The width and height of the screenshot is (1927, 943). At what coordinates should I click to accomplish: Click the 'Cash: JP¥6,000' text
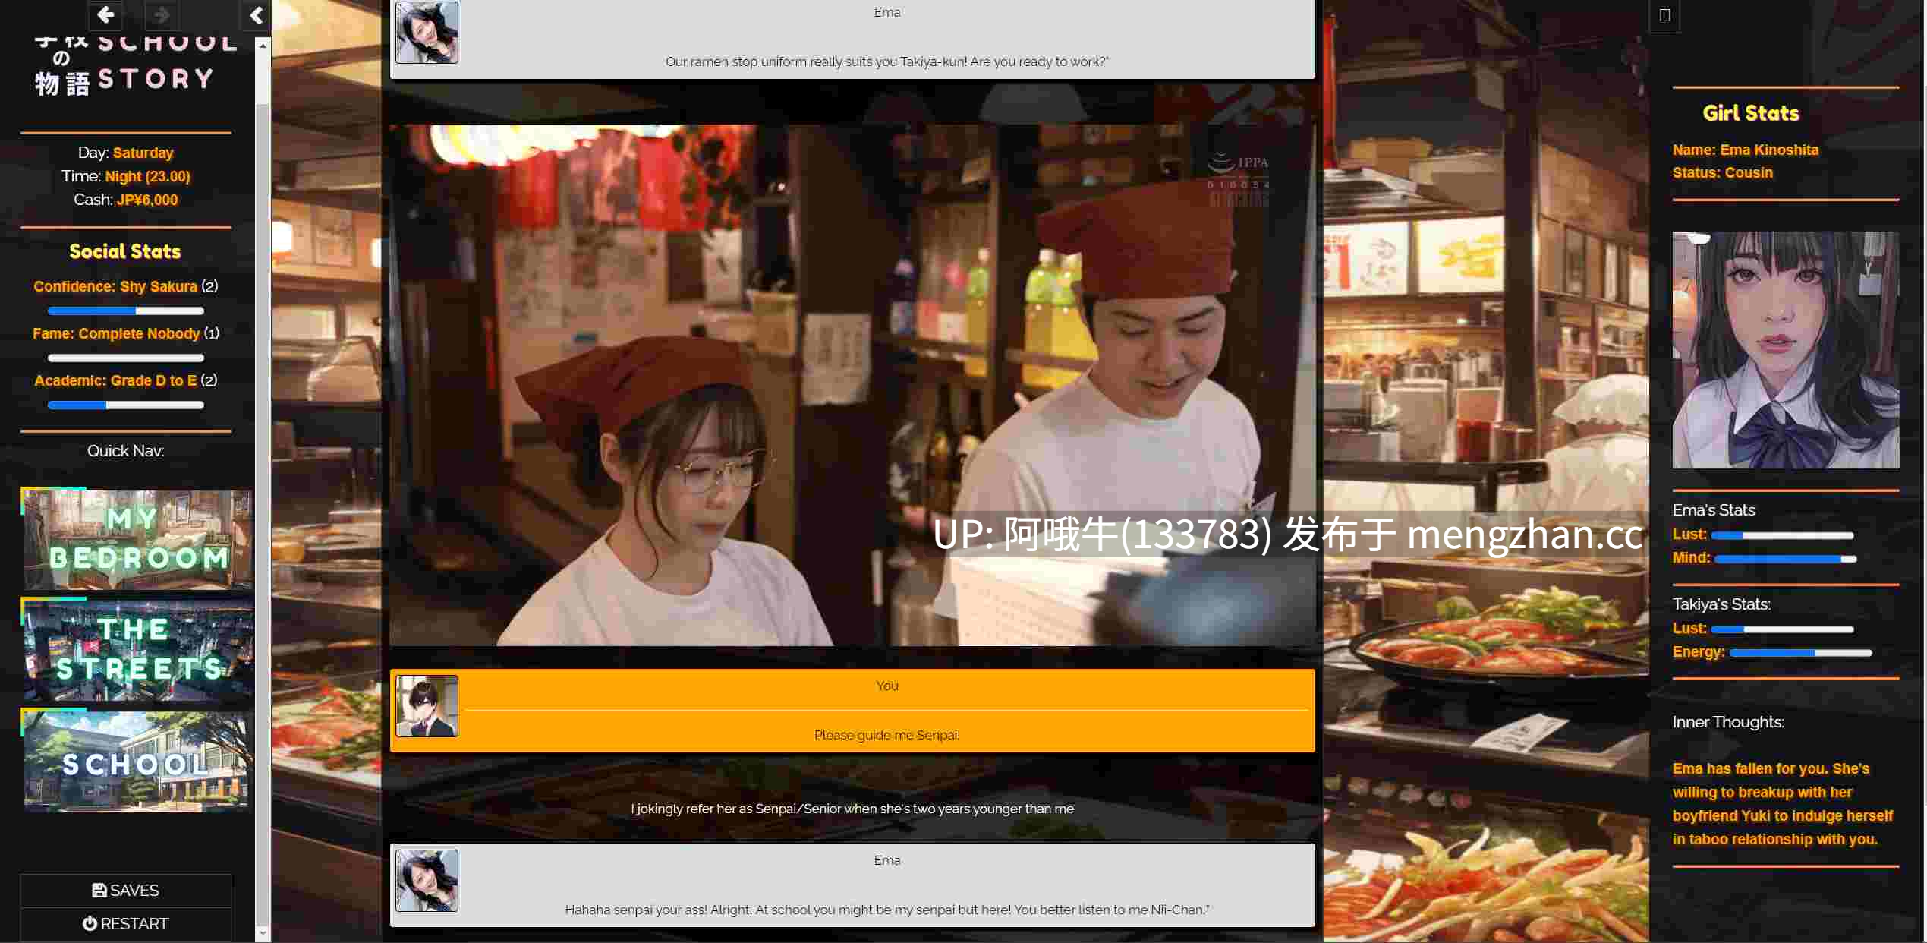coord(126,200)
